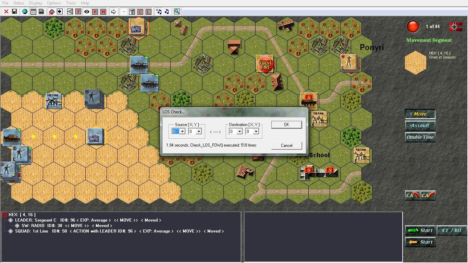
Task: Click the green arrow Start button
Action: tap(420, 230)
